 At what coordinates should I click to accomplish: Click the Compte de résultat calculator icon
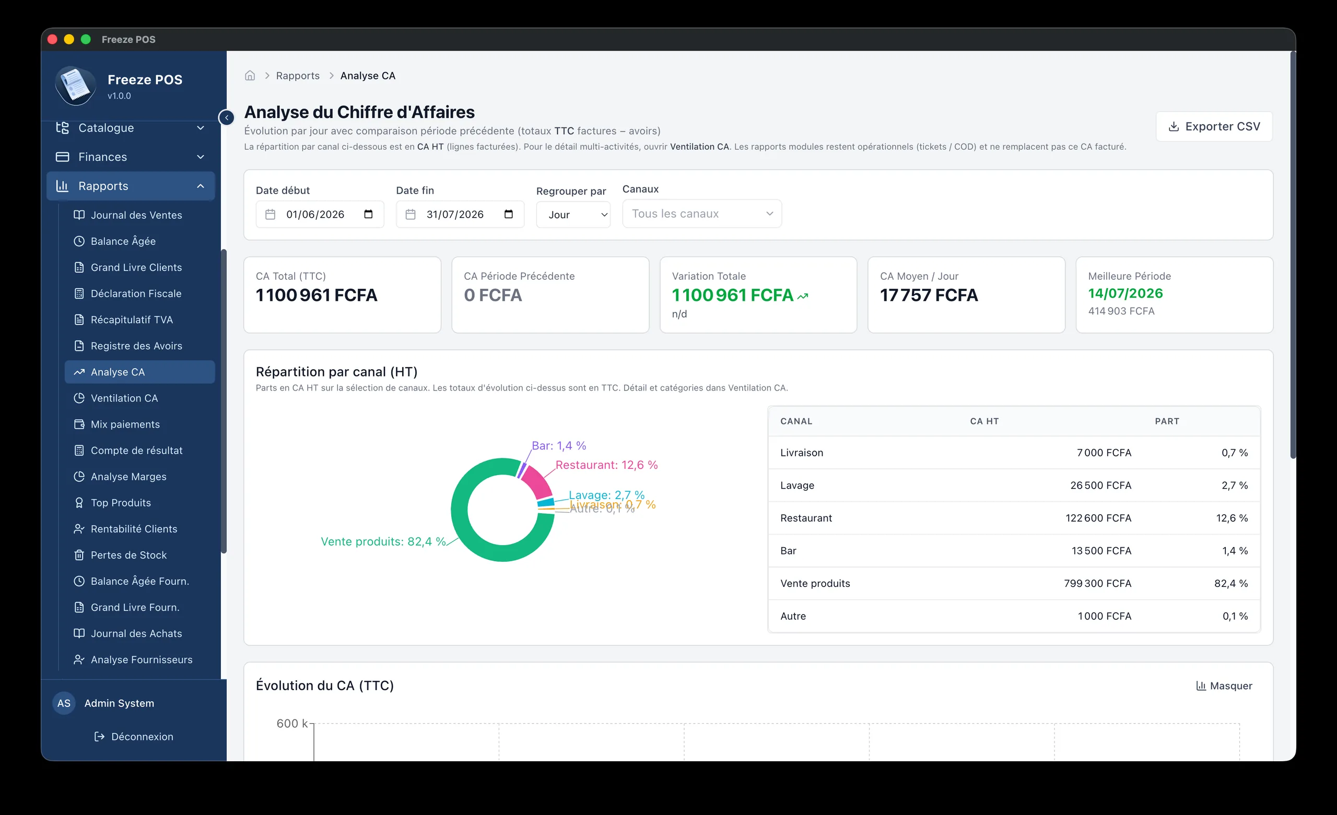pos(79,451)
